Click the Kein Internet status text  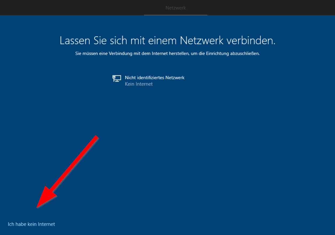click(x=139, y=84)
